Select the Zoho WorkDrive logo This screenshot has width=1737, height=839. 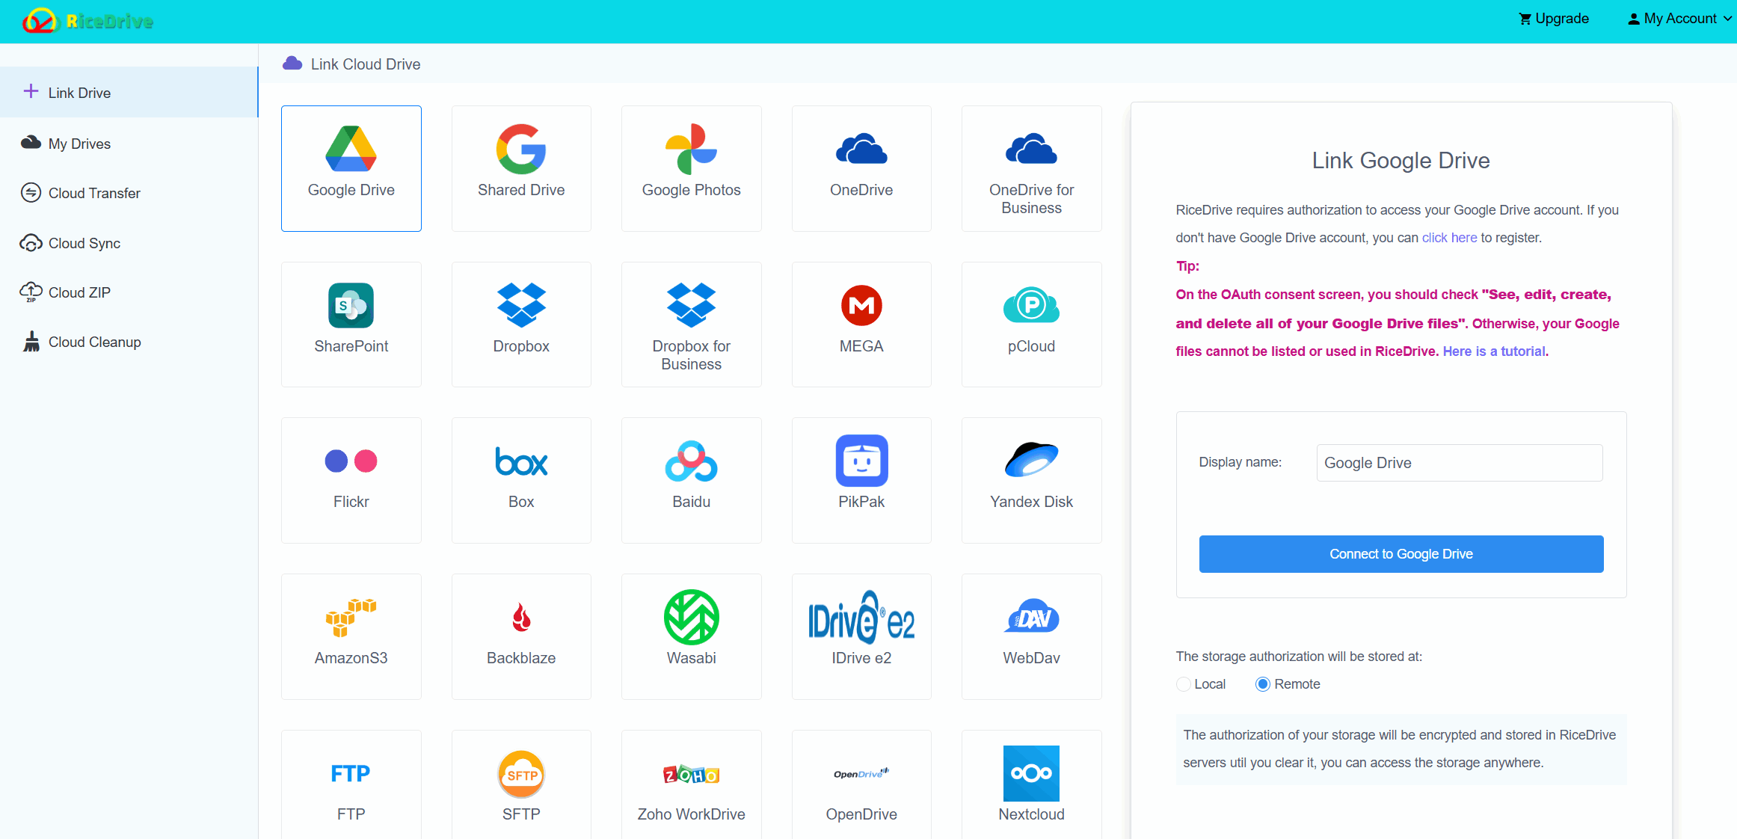pos(691,775)
